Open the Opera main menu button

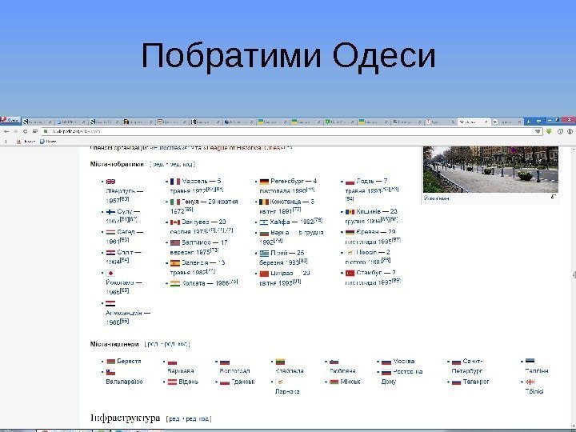[x=10, y=121]
